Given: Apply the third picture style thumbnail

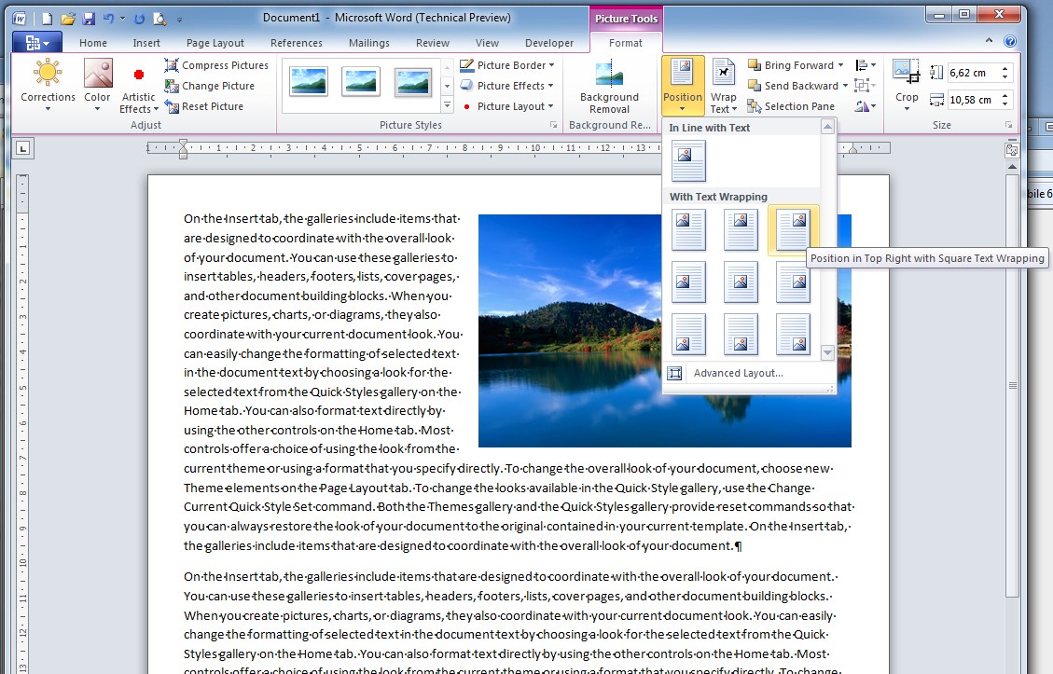Looking at the screenshot, I should (412, 82).
